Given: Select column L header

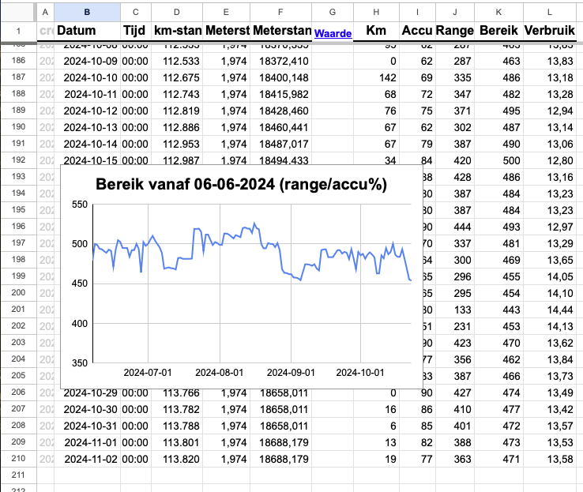Looking at the screenshot, I should pos(550,13).
